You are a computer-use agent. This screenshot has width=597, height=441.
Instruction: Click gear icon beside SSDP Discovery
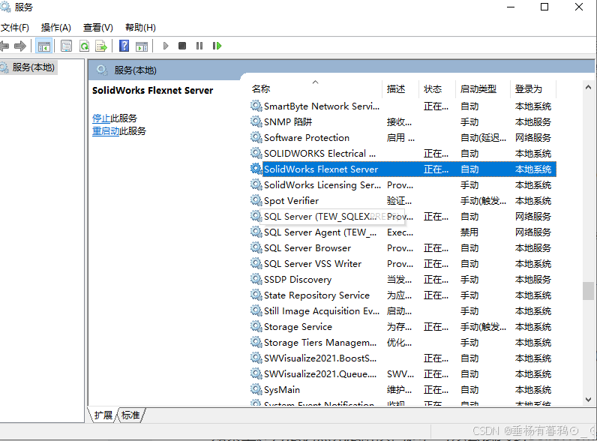tap(256, 279)
